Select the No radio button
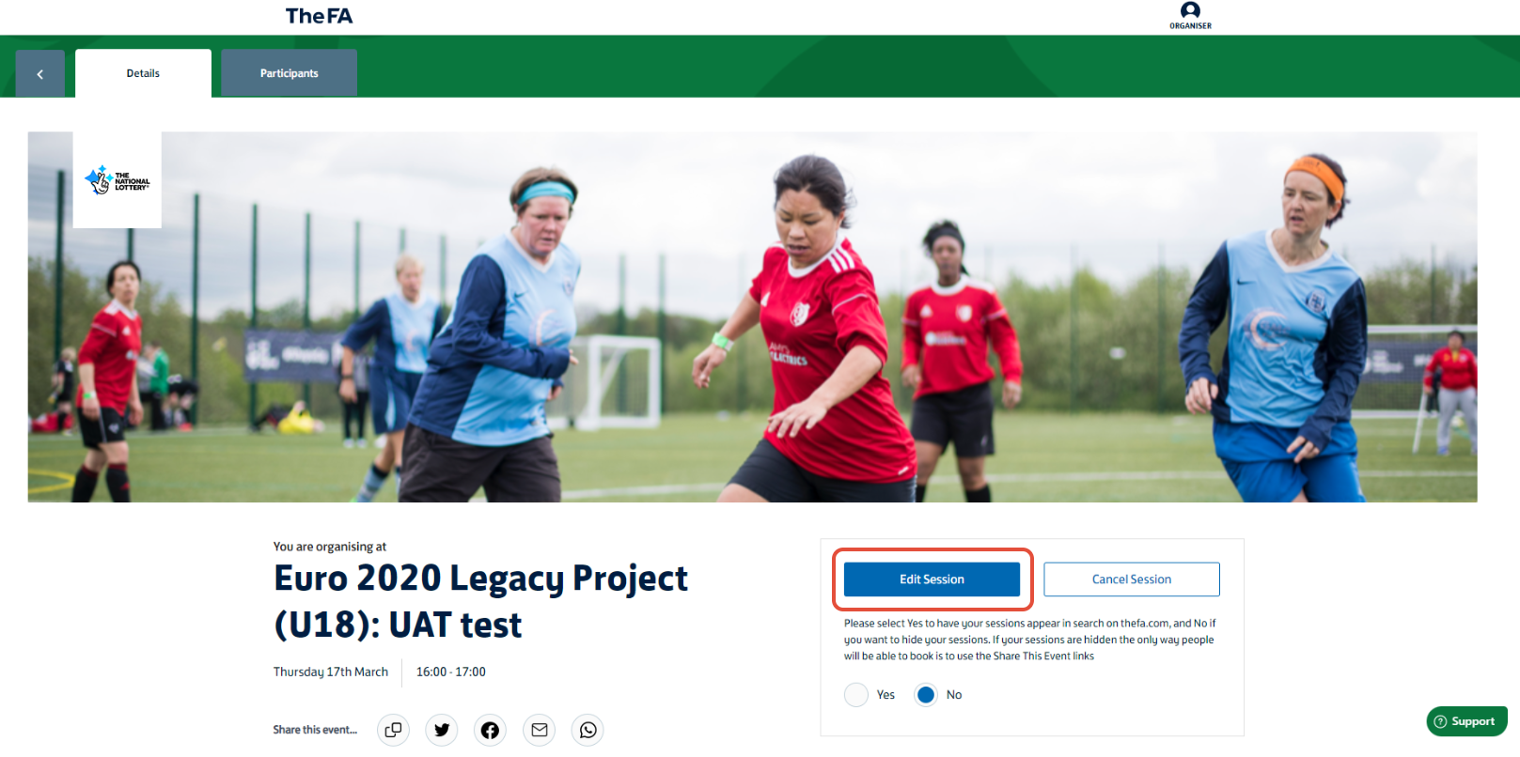This screenshot has width=1520, height=757. (x=926, y=695)
